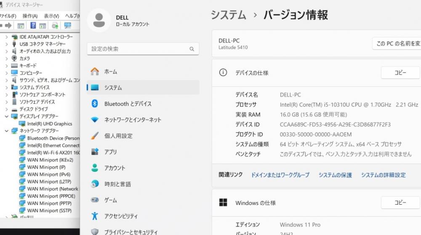Viewport: 421px width, 235px height.
Task: Click the Apps icon in Settings sidebar
Action: (94, 152)
